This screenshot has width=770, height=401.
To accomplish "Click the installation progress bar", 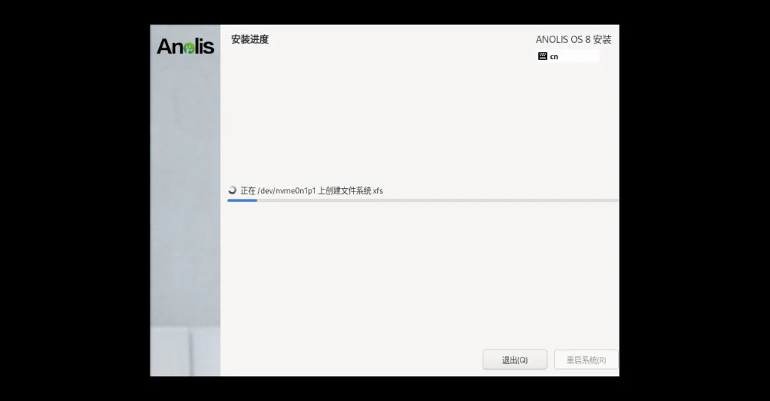I will (x=423, y=200).
